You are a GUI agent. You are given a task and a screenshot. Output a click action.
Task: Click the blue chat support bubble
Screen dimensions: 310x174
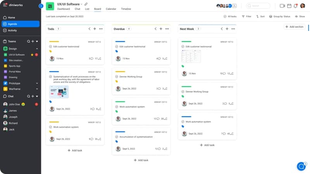(x=301, y=166)
